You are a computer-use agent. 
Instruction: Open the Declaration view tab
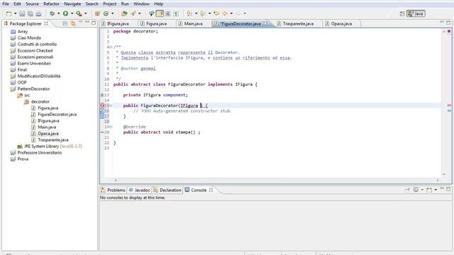167,190
